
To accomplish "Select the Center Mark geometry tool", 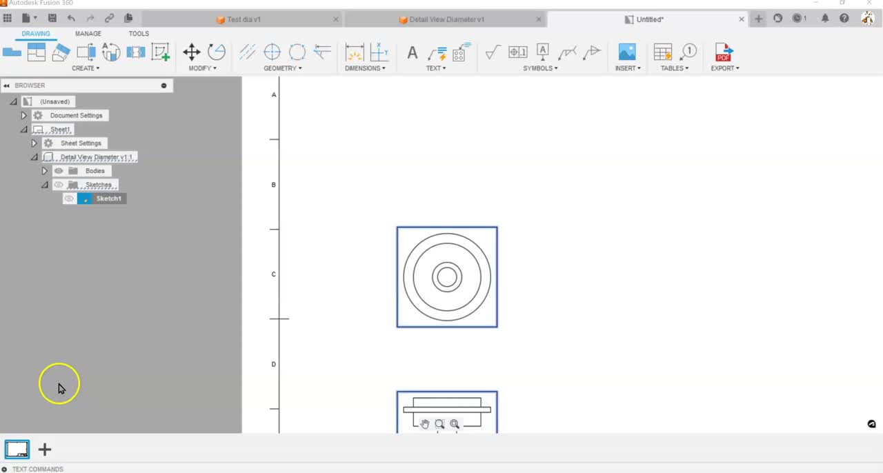I will coord(272,52).
